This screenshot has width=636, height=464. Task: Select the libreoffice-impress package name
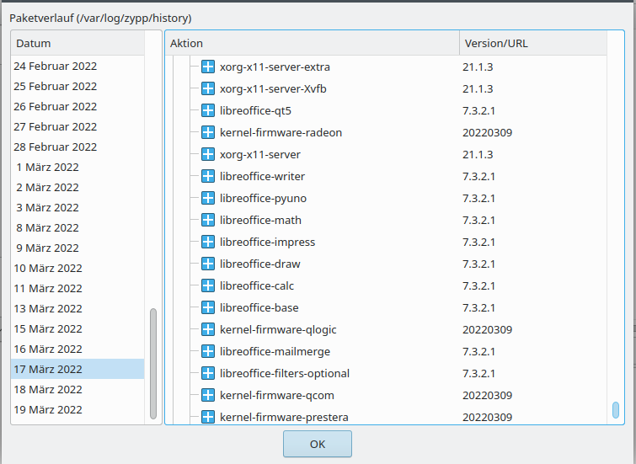tap(267, 243)
